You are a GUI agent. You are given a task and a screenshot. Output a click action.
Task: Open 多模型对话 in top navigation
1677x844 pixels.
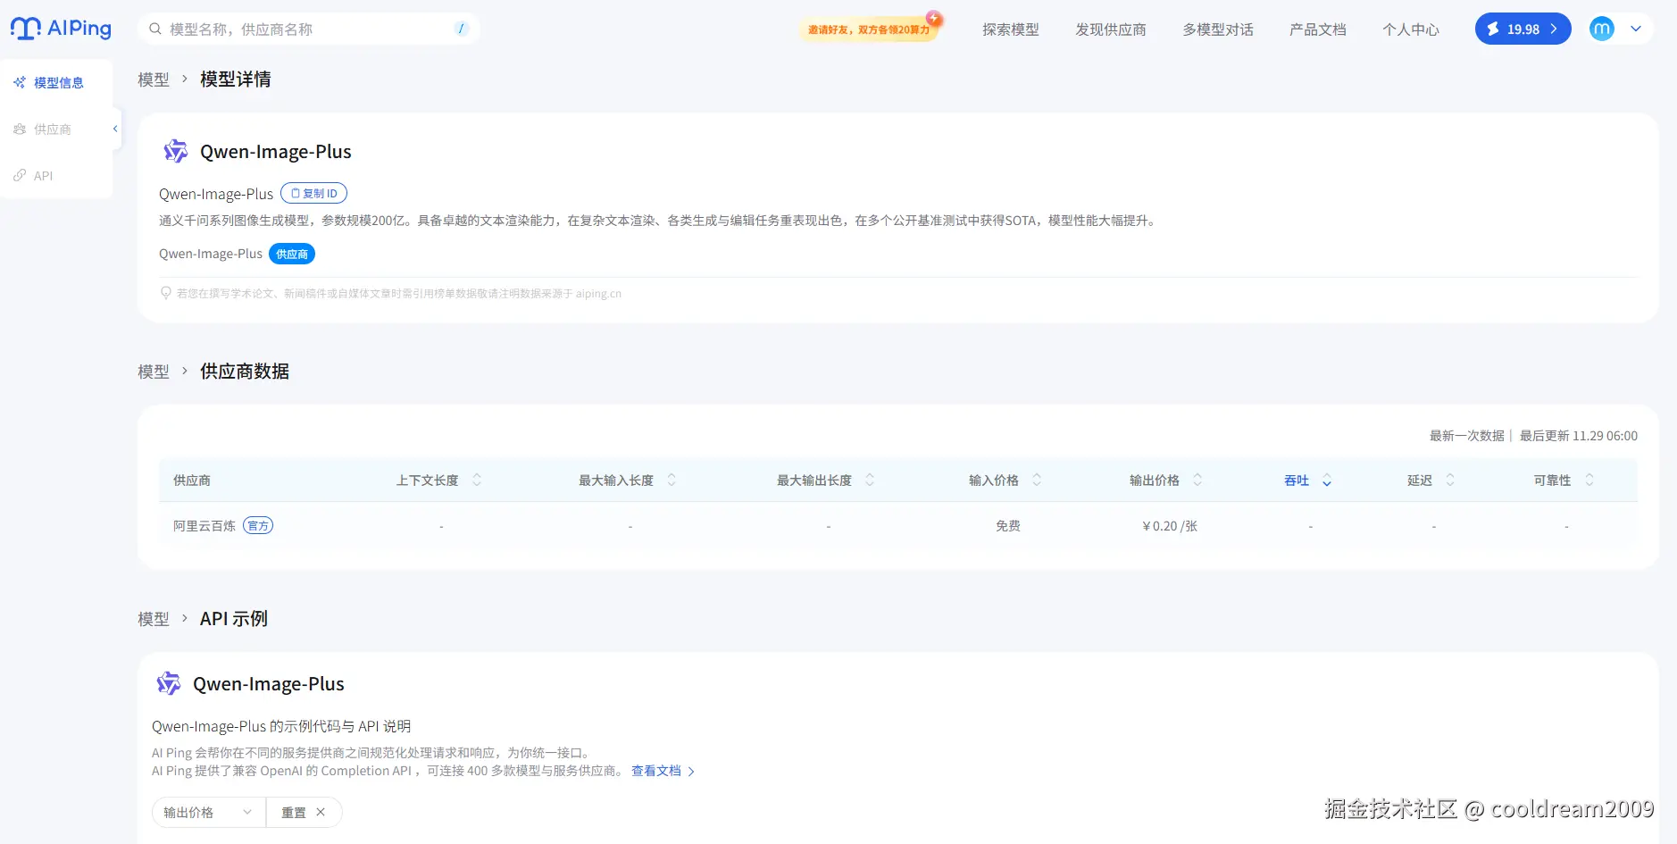point(1218,29)
